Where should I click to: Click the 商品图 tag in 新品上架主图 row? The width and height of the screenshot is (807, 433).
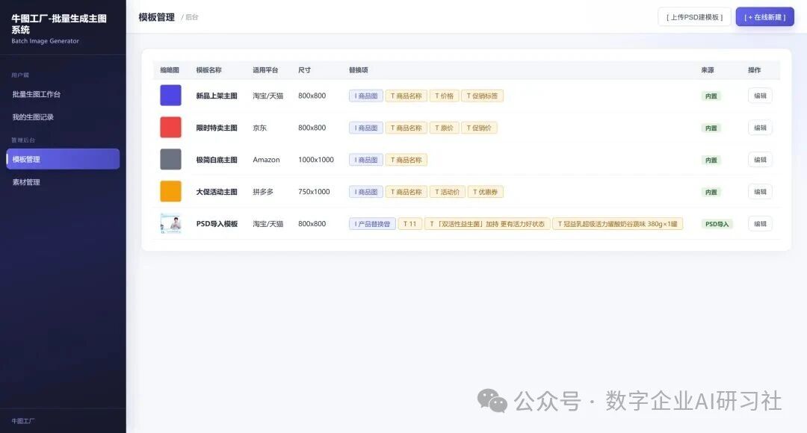[366, 96]
